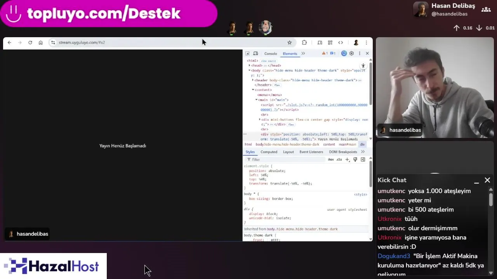Click the Kick Chat scrollbar
The height and width of the screenshot is (279, 497).
pos(491,199)
